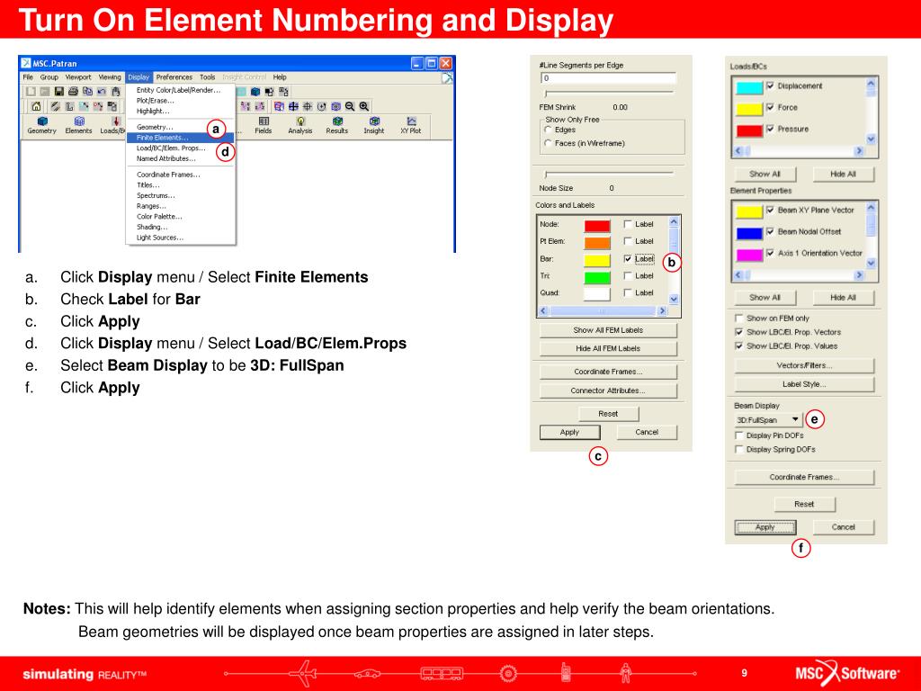The width and height of the screenshot is (921, 691).
Task: Click the Copy to clipboard icon
Action: pyautogui.click(x=87, y=91)
